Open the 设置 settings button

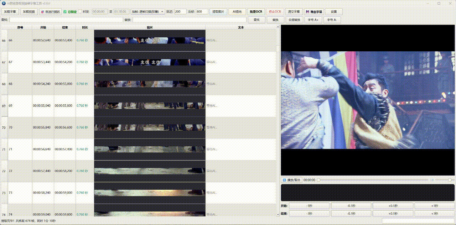click(334, 12)
